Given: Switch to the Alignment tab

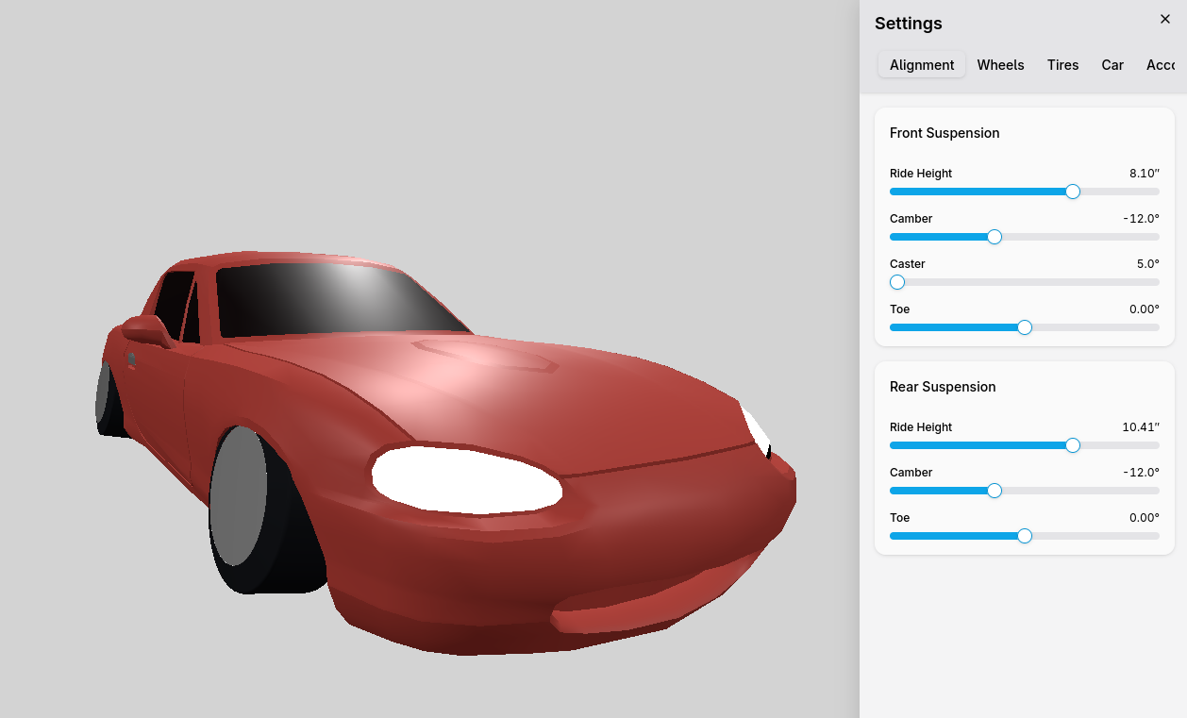Looking at the screenshot, I should coord(921,65).
